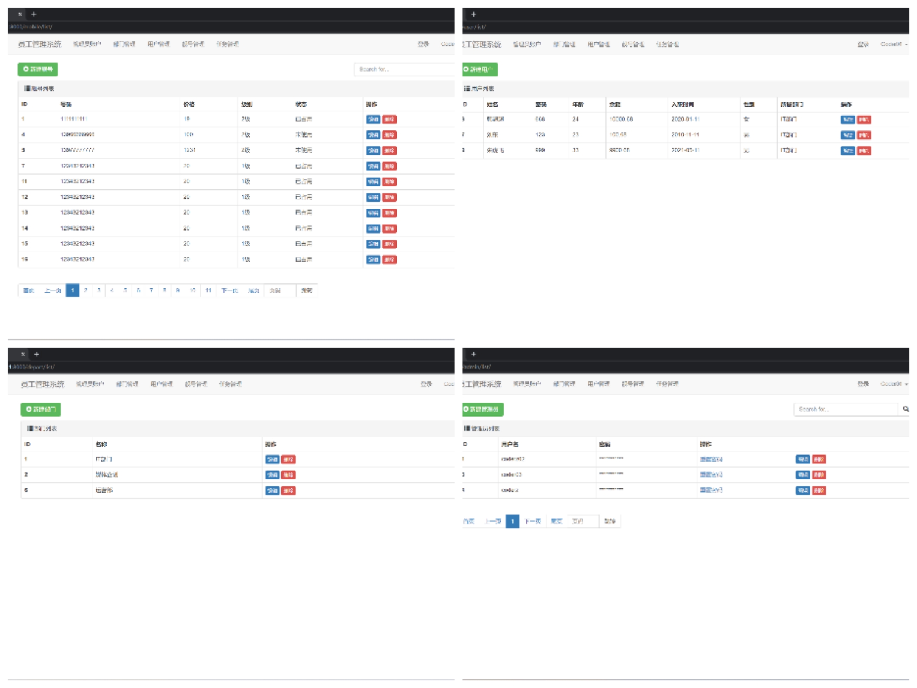Close tab in the depart list window
917x688 pixels.
click(23, 354)
